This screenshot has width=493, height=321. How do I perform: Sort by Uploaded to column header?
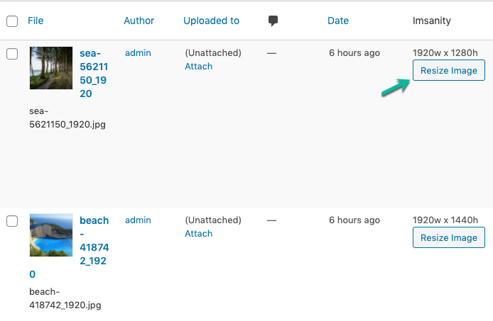click(211, 21)
